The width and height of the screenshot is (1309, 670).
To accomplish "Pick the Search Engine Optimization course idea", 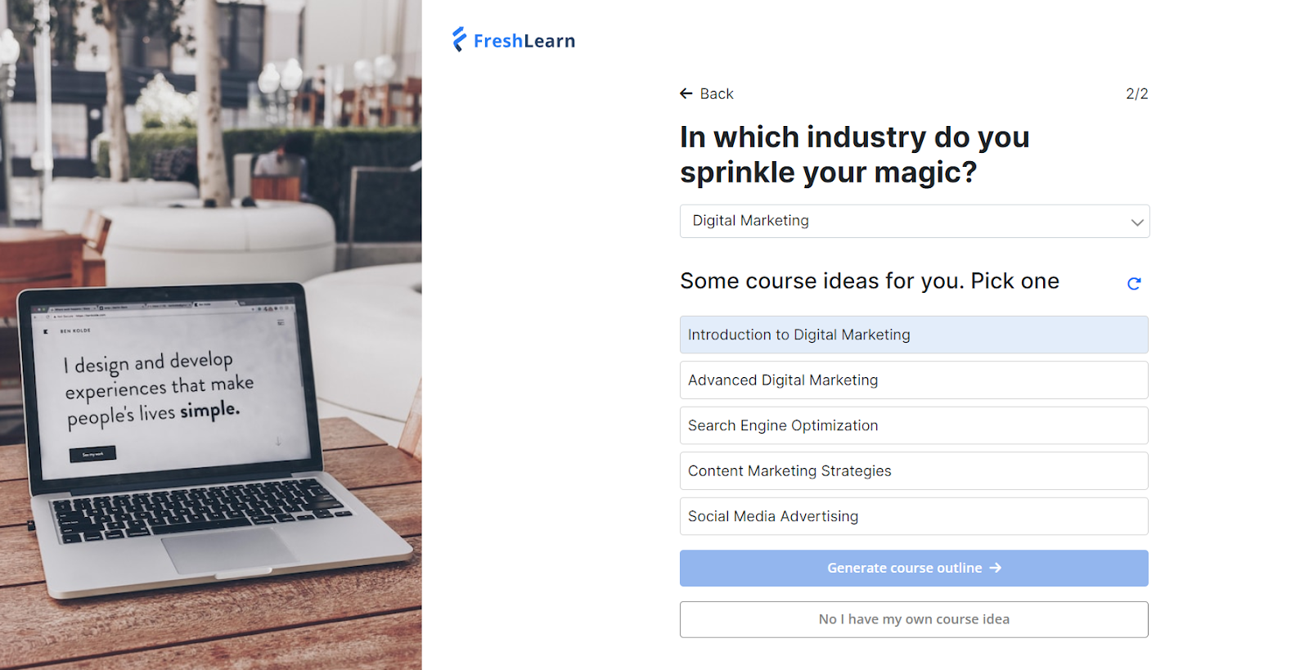I will click(x=914, y=425).
